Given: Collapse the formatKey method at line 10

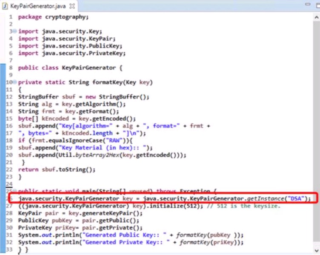Looking at the screenshot, I should pyautogui.click(x=15, y=82).
